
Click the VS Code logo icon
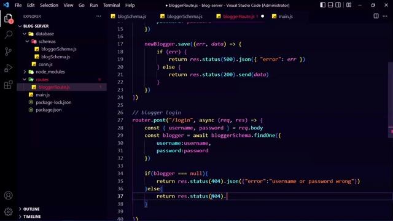pyautogui.click(x=6, y=5)
